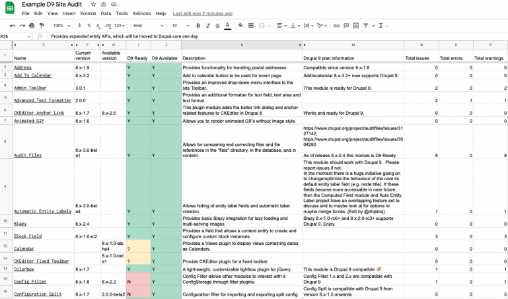The image size is (508, 299).
Task: Click the formula bar content
Action: coord(125,36)
